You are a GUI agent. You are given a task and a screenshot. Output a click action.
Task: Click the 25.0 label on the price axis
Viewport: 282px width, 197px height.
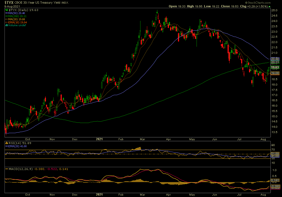pos(274,10)
